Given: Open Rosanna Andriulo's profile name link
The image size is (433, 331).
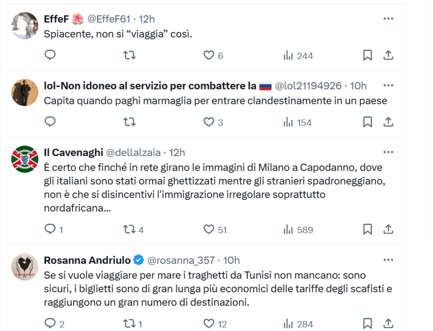Looking at the screenshot, I should (88, 260).
